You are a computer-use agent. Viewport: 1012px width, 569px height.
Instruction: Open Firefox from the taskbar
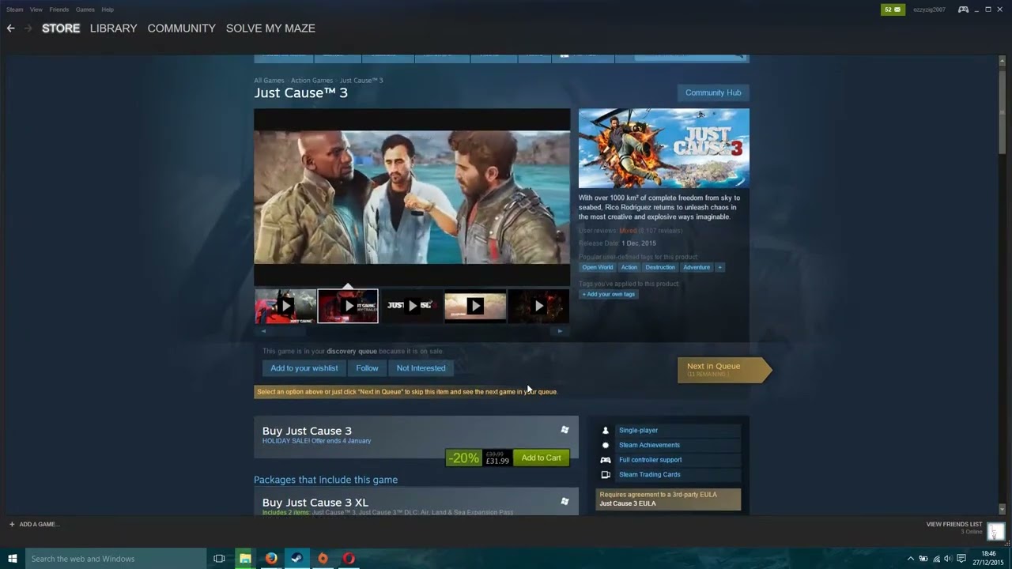(x=271, y=559)
